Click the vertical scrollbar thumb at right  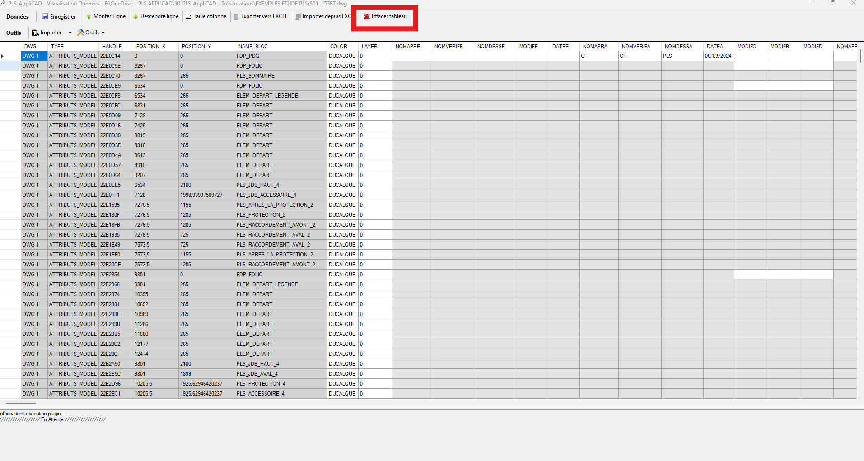pos(861,56)
